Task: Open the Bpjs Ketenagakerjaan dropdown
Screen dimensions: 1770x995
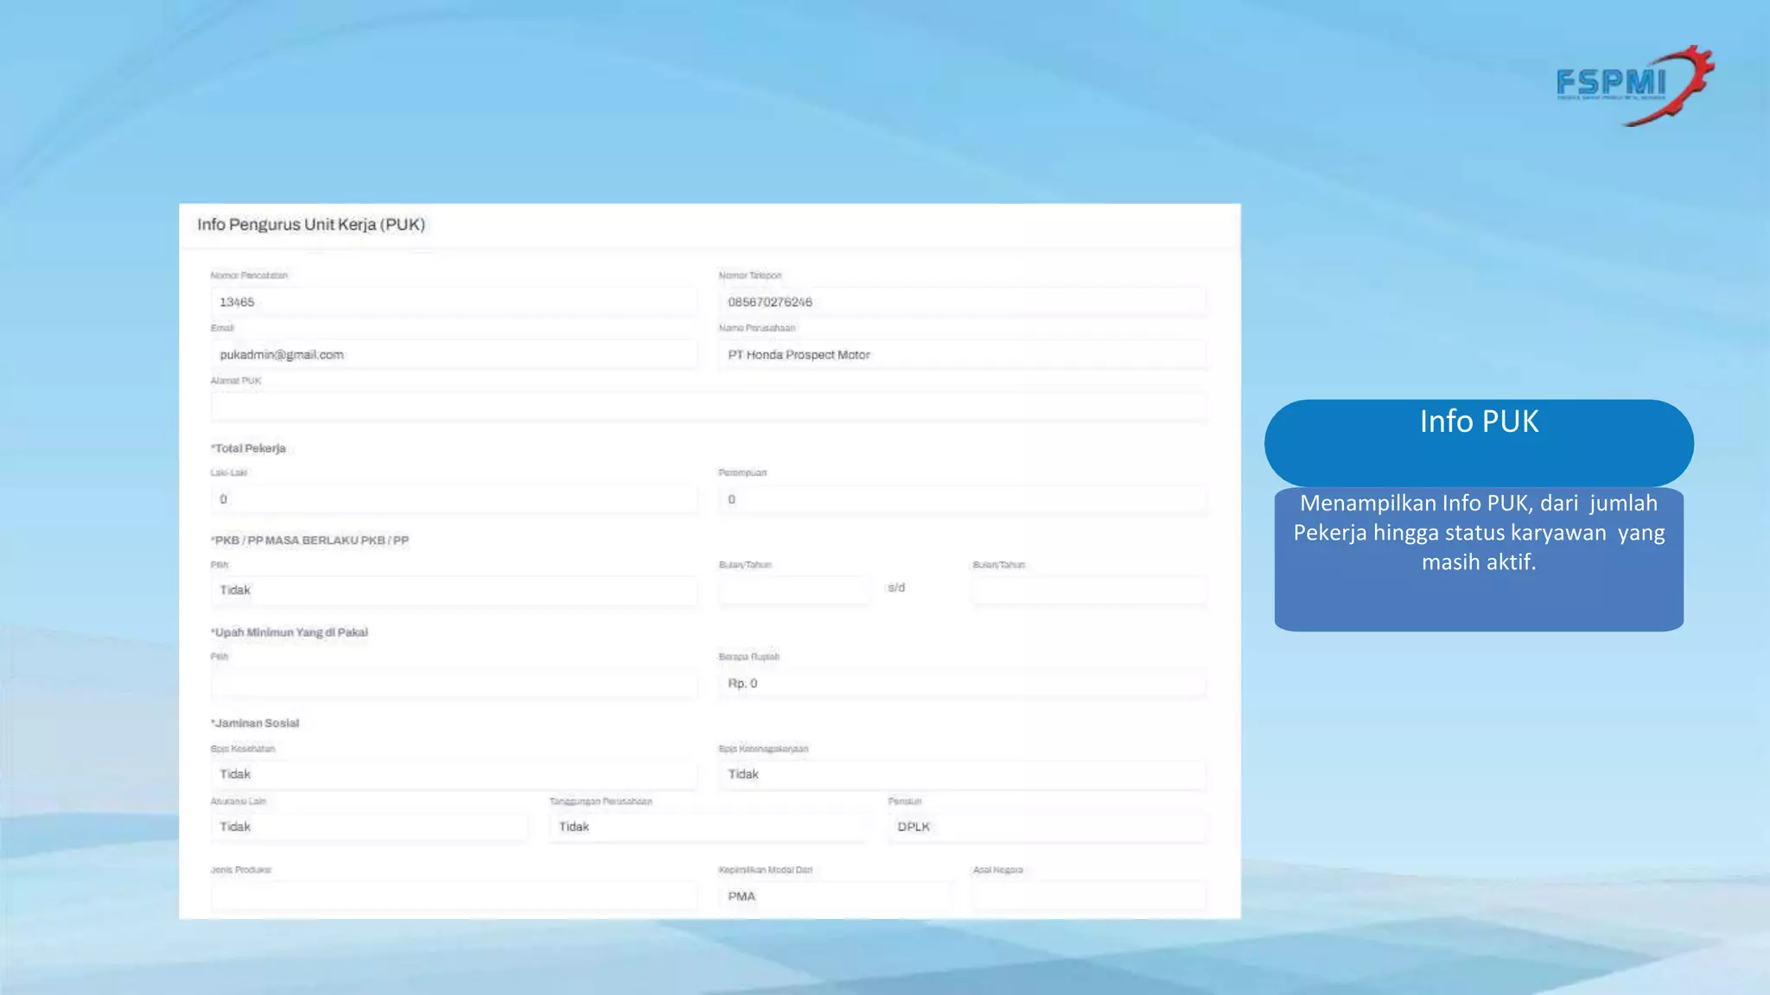Action: pos(961,775)
